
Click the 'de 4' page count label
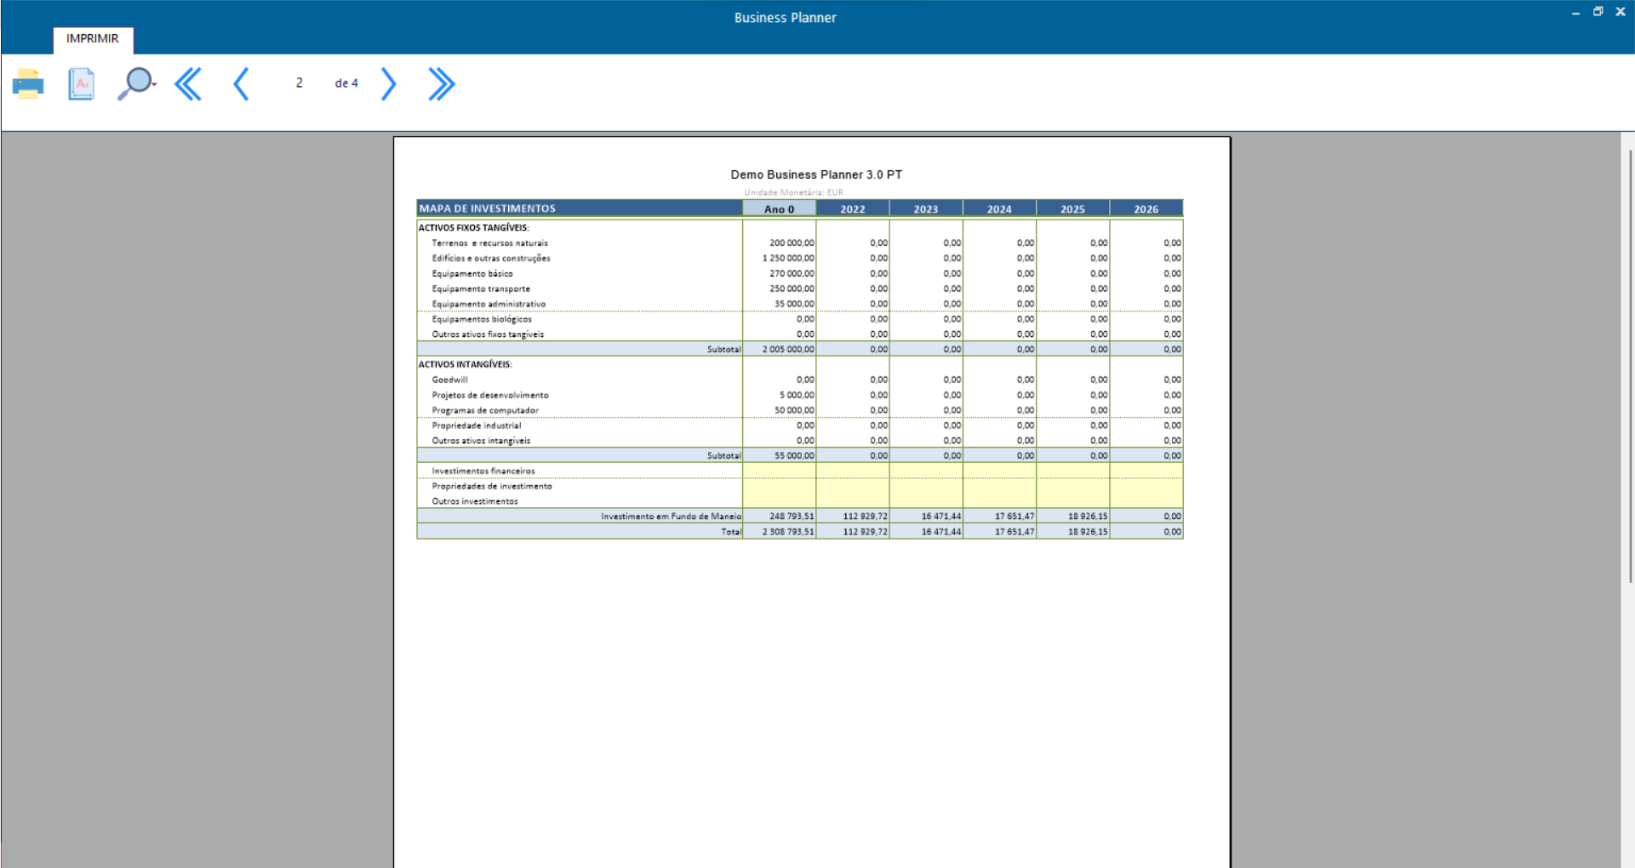coord(346,83)
